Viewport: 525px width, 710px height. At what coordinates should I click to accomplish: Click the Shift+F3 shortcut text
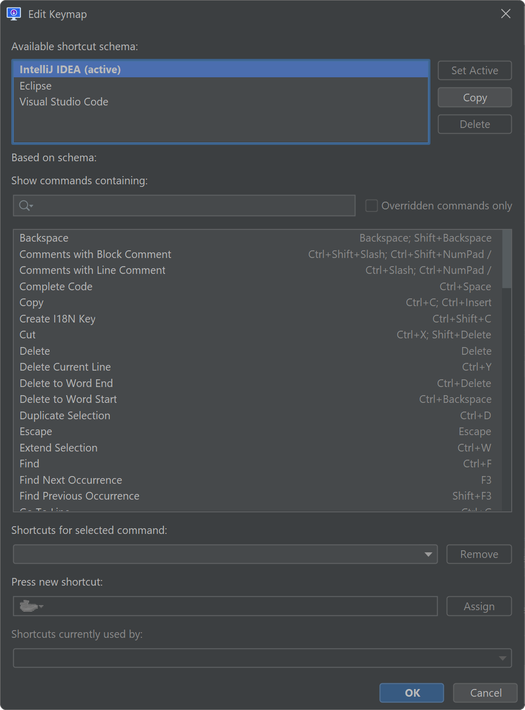tap(472, 496)
